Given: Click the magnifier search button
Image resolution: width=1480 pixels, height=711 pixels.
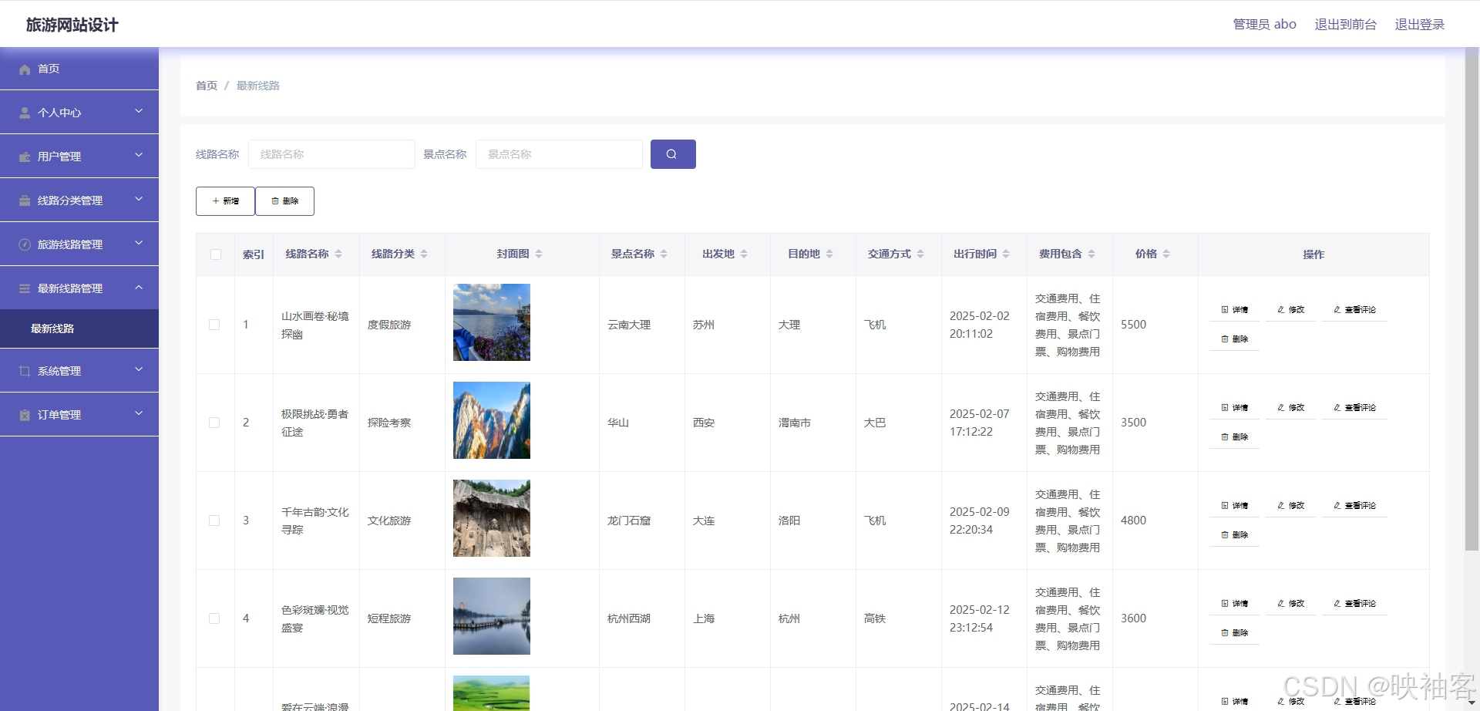Looking at the screenshot, I should click(x=673, y=154).
